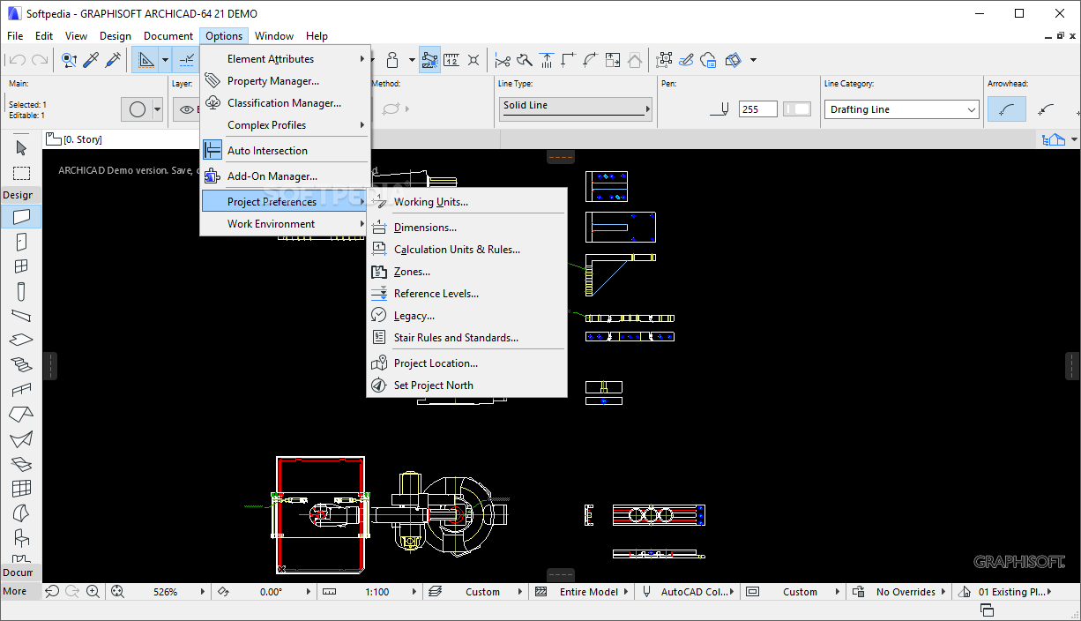Choose Stair Rules and Standards item
This screenshot has height=621, width=1081.
pos(466,338)
